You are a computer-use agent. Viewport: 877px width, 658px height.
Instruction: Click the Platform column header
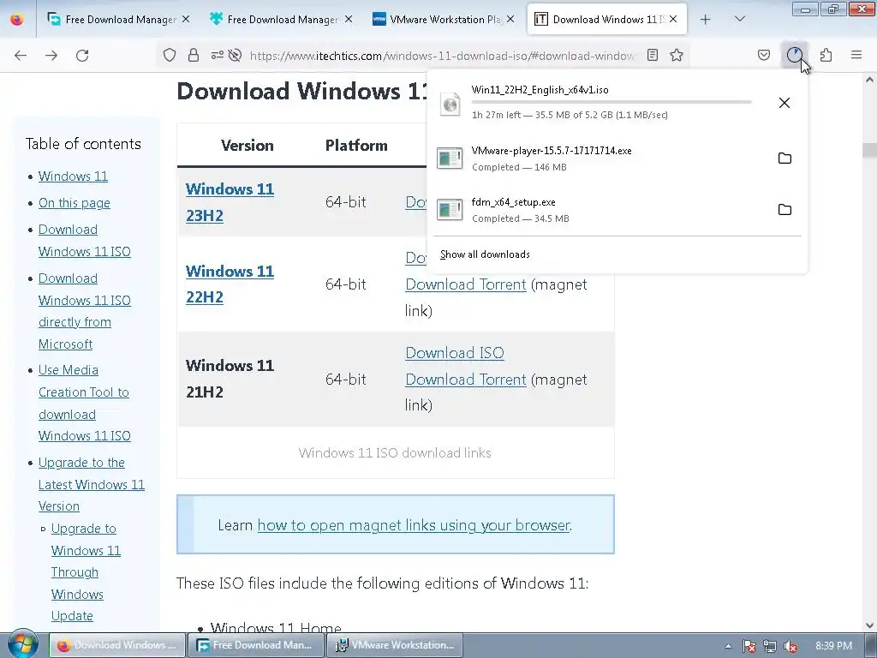[356, 146]
